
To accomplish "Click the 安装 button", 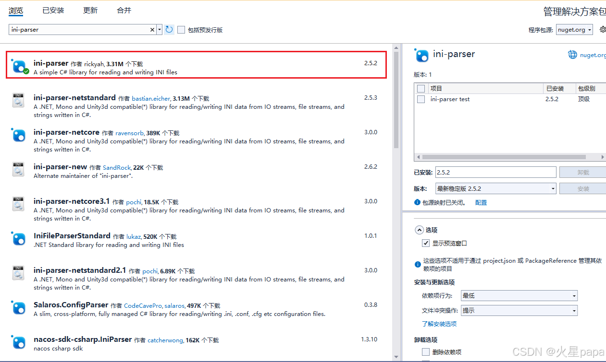I will pyautogui.click(x=582, y=188).
